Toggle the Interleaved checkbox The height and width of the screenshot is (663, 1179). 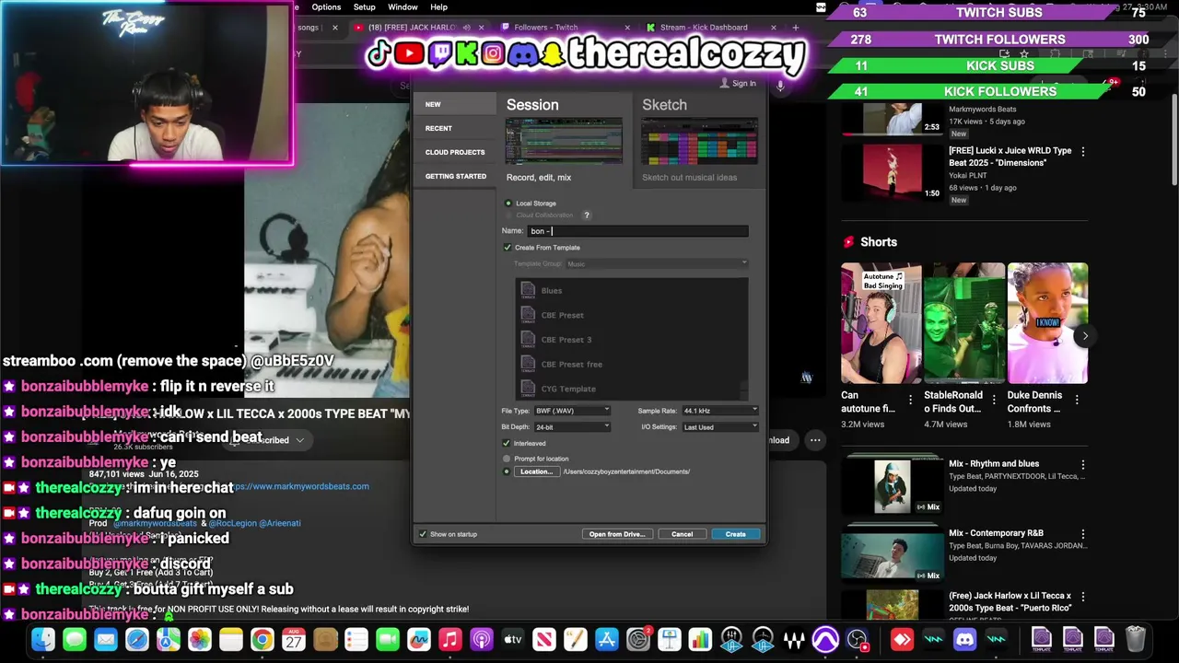click(x=507, y=444)
